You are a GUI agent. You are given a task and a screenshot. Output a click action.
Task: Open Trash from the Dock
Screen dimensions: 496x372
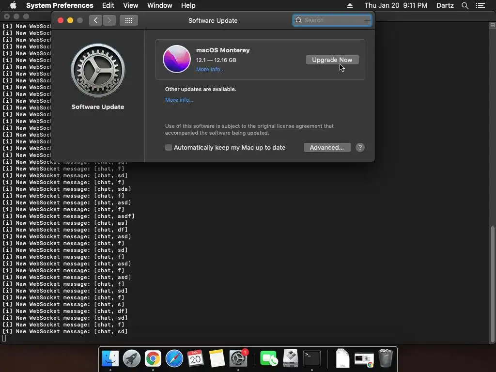click(x=385, y=358)
